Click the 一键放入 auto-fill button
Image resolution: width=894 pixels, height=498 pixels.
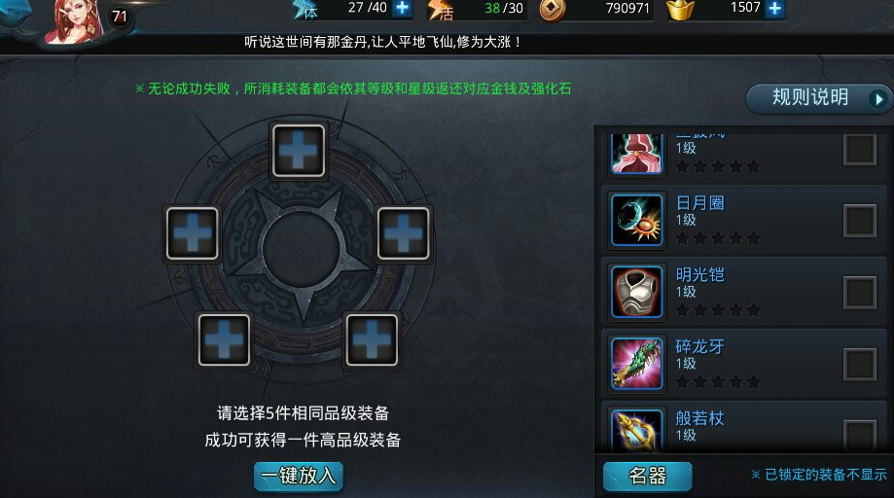click(x=299, y=476)
